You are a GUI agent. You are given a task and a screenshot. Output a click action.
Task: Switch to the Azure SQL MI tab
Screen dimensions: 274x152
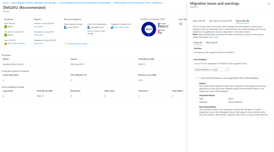[199, 21]
